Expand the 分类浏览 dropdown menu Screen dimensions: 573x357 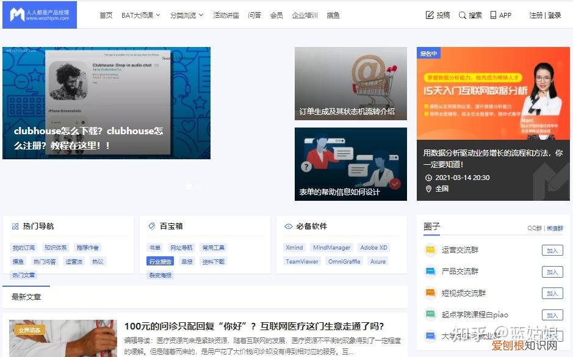[183, 15]
